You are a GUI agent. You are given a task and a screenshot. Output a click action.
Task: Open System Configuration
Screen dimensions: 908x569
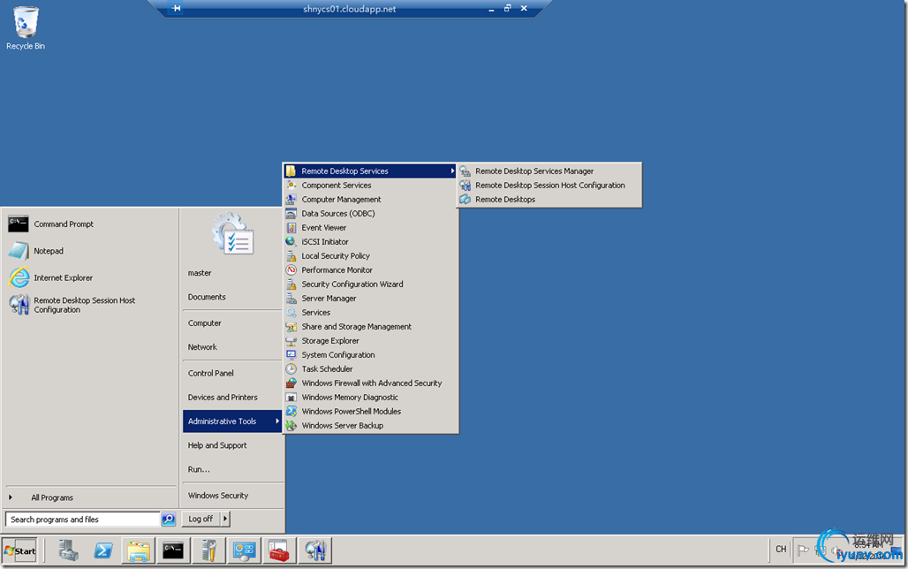click(x=370, y=354)
